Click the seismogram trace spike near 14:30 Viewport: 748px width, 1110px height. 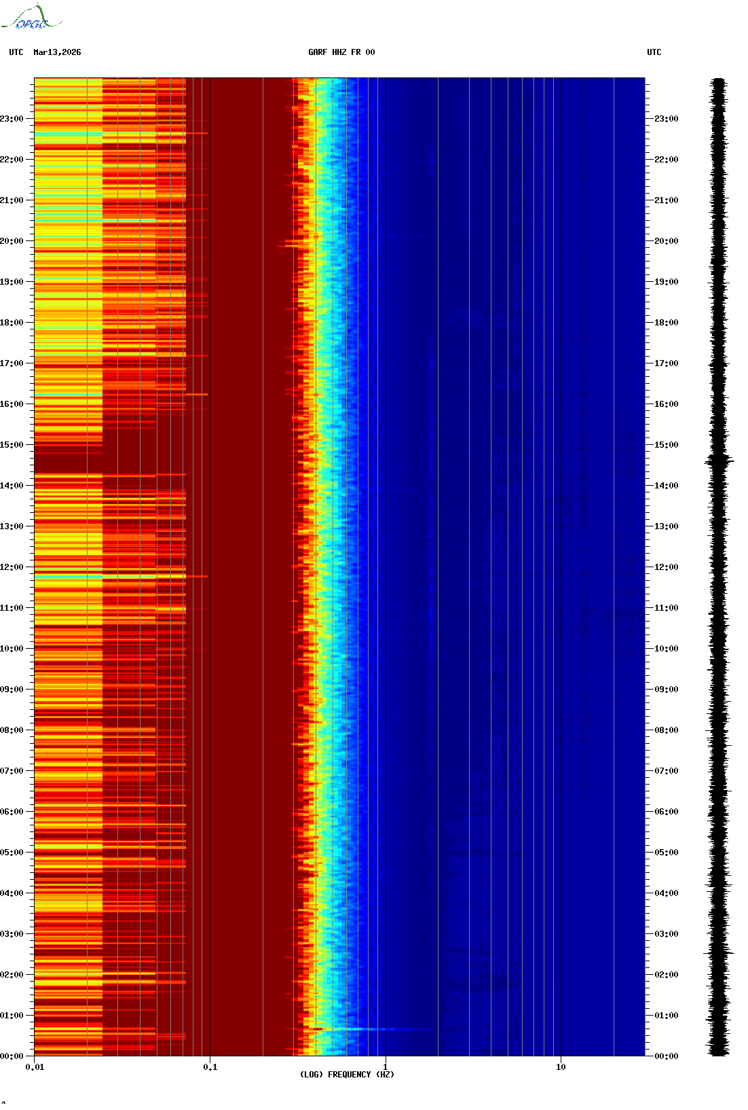coord(719,462)
